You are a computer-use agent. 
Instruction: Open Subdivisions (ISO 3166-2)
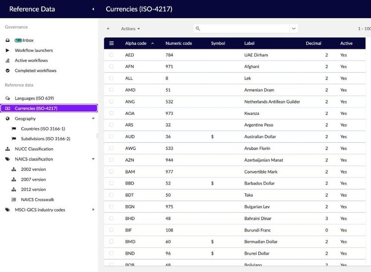(x=46, y=139)
